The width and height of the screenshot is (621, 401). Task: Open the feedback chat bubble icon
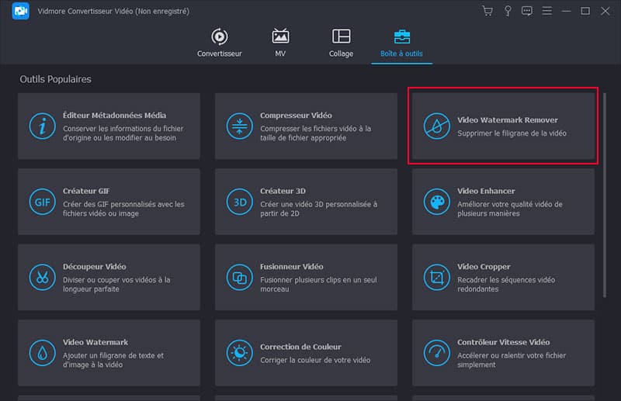[x=527, y=11]
